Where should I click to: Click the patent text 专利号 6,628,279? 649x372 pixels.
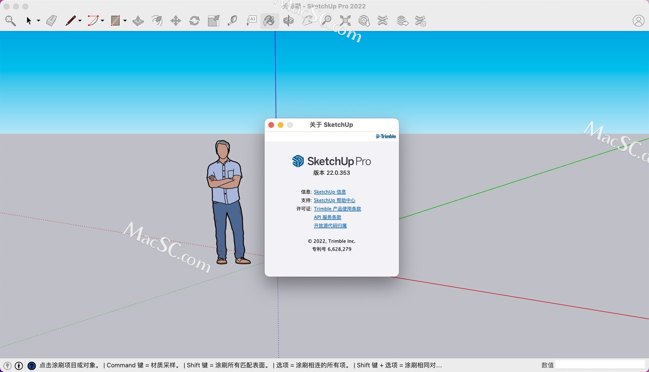[332, 249]
